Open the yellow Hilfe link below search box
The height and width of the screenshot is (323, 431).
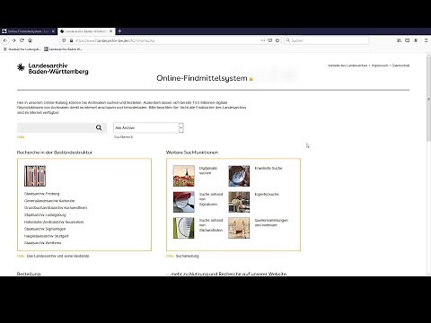[21, 137]
